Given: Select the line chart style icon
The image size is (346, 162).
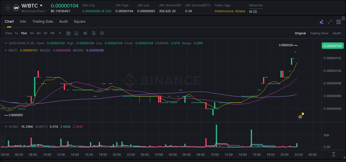Looking at the screenshot, I should pyautogui.click(x=77, y=33).
